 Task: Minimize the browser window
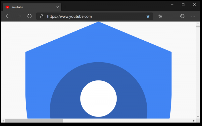(x=172, y=5)
